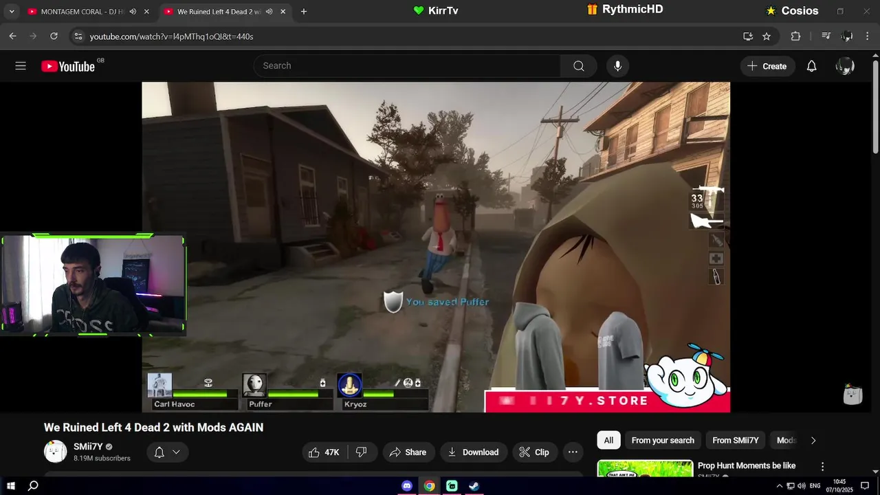Open the YouTube guide hamburger menu
This screenshot has width=880, height=495.
(x=21, y=66)
